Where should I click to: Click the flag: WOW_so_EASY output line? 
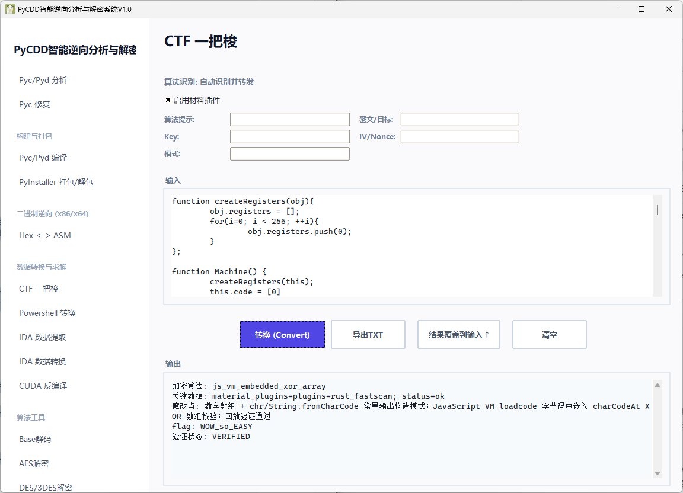point(212,427)
